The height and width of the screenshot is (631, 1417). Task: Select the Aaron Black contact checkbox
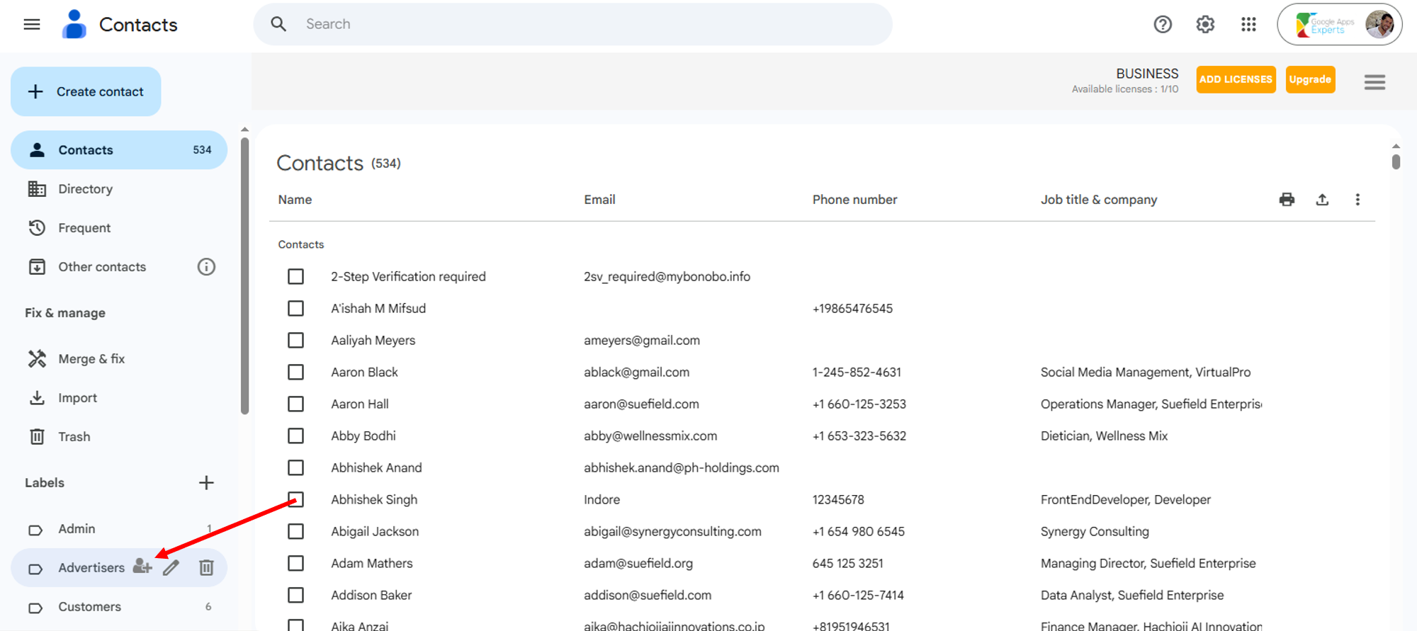[x=296, y=373]
